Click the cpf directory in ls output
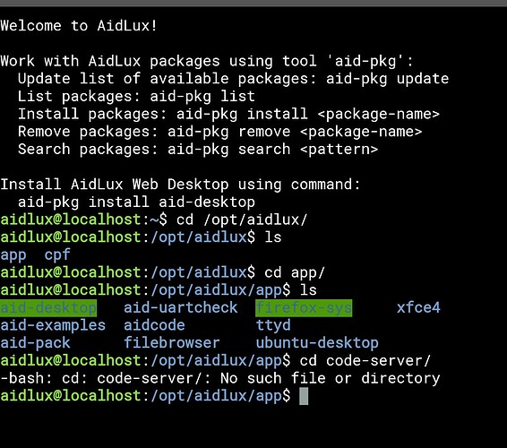 click(x=57, y=254)
